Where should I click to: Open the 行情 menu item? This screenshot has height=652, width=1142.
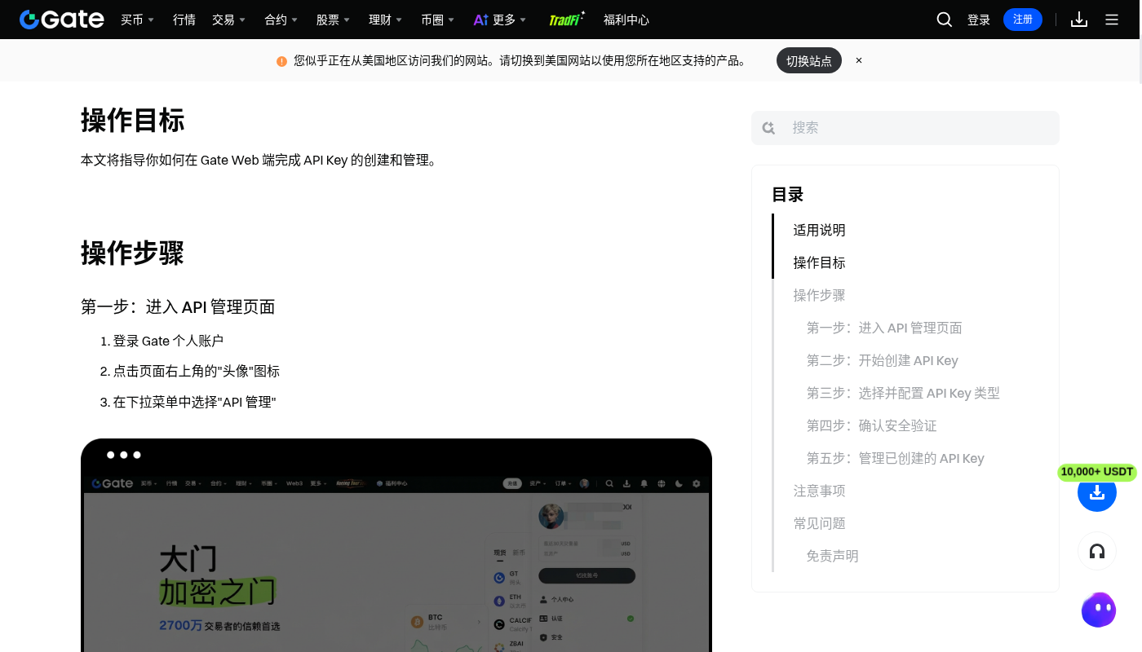pos(184,20)
